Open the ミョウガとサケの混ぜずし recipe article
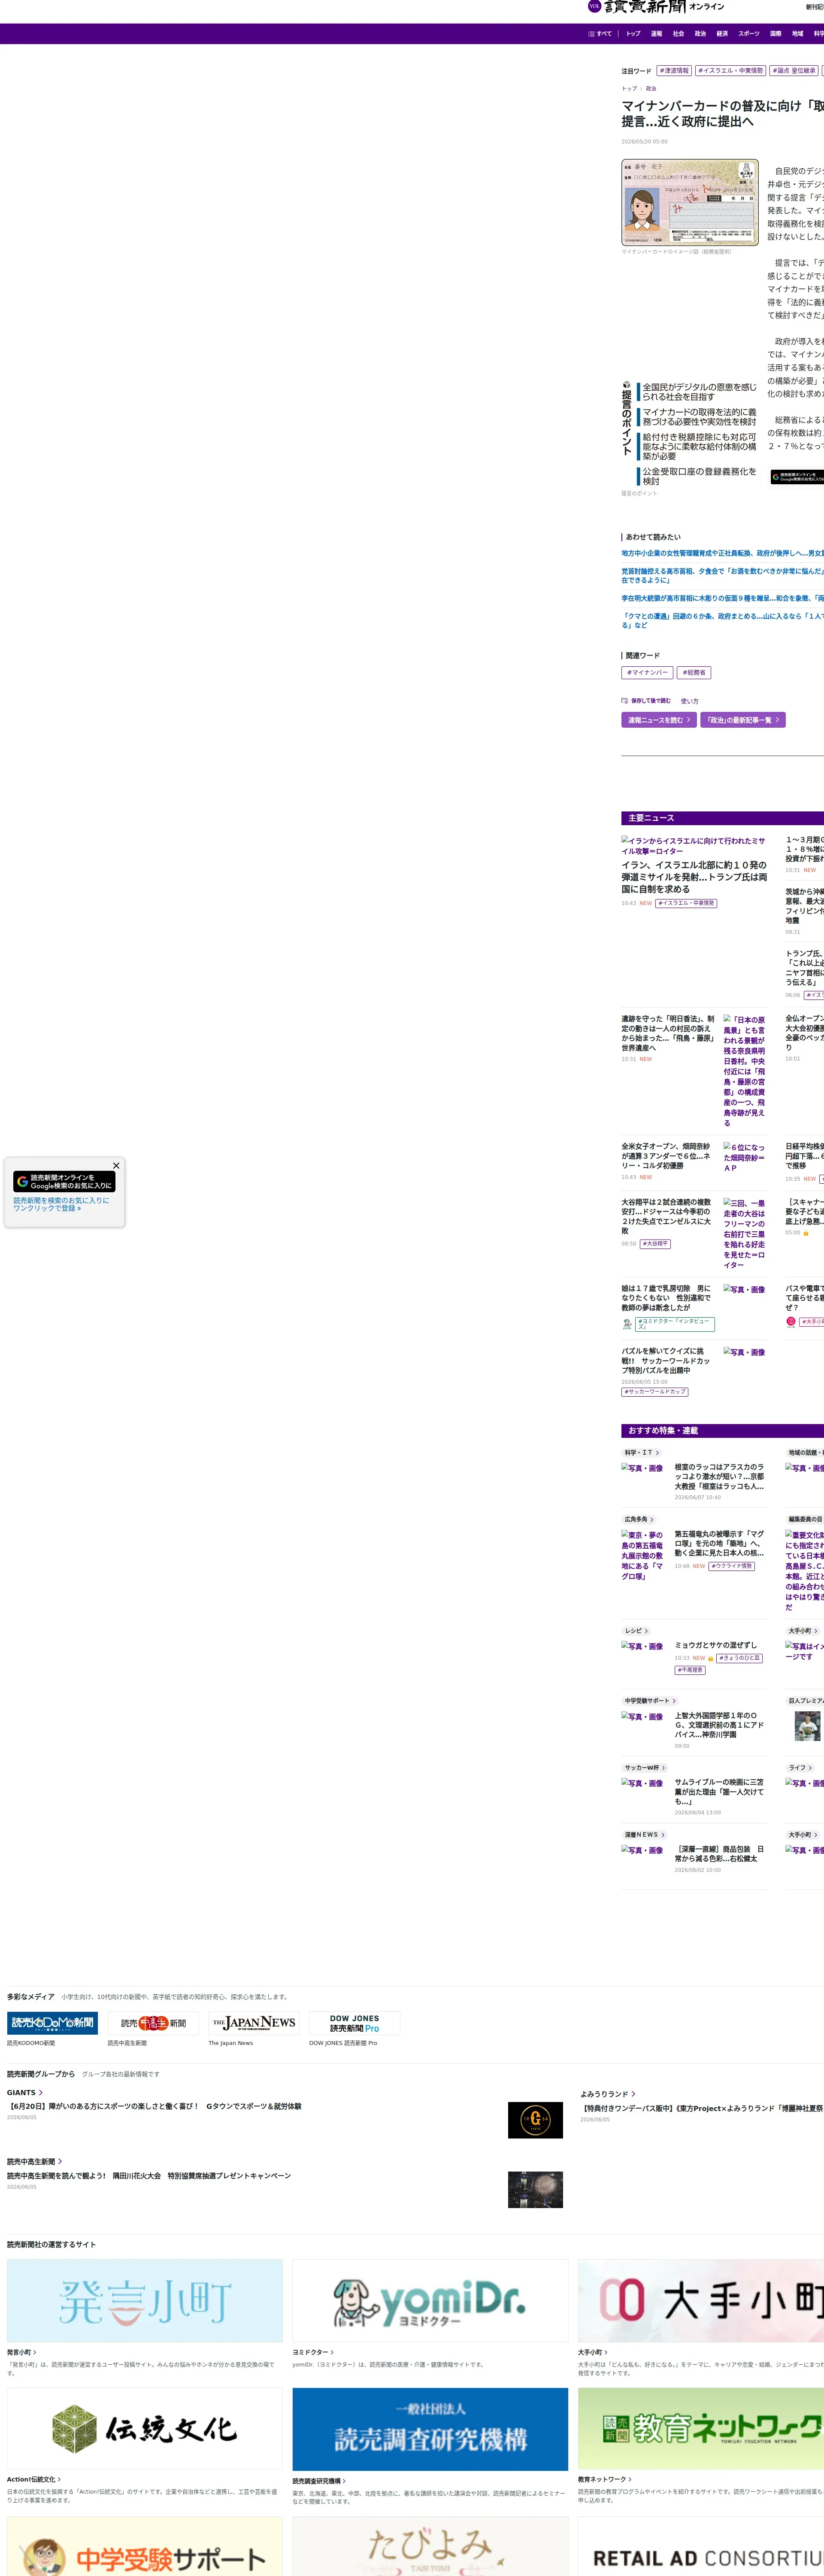Image resolution: width=824 pixels, height=2576 pixels. coord(716,1645)
